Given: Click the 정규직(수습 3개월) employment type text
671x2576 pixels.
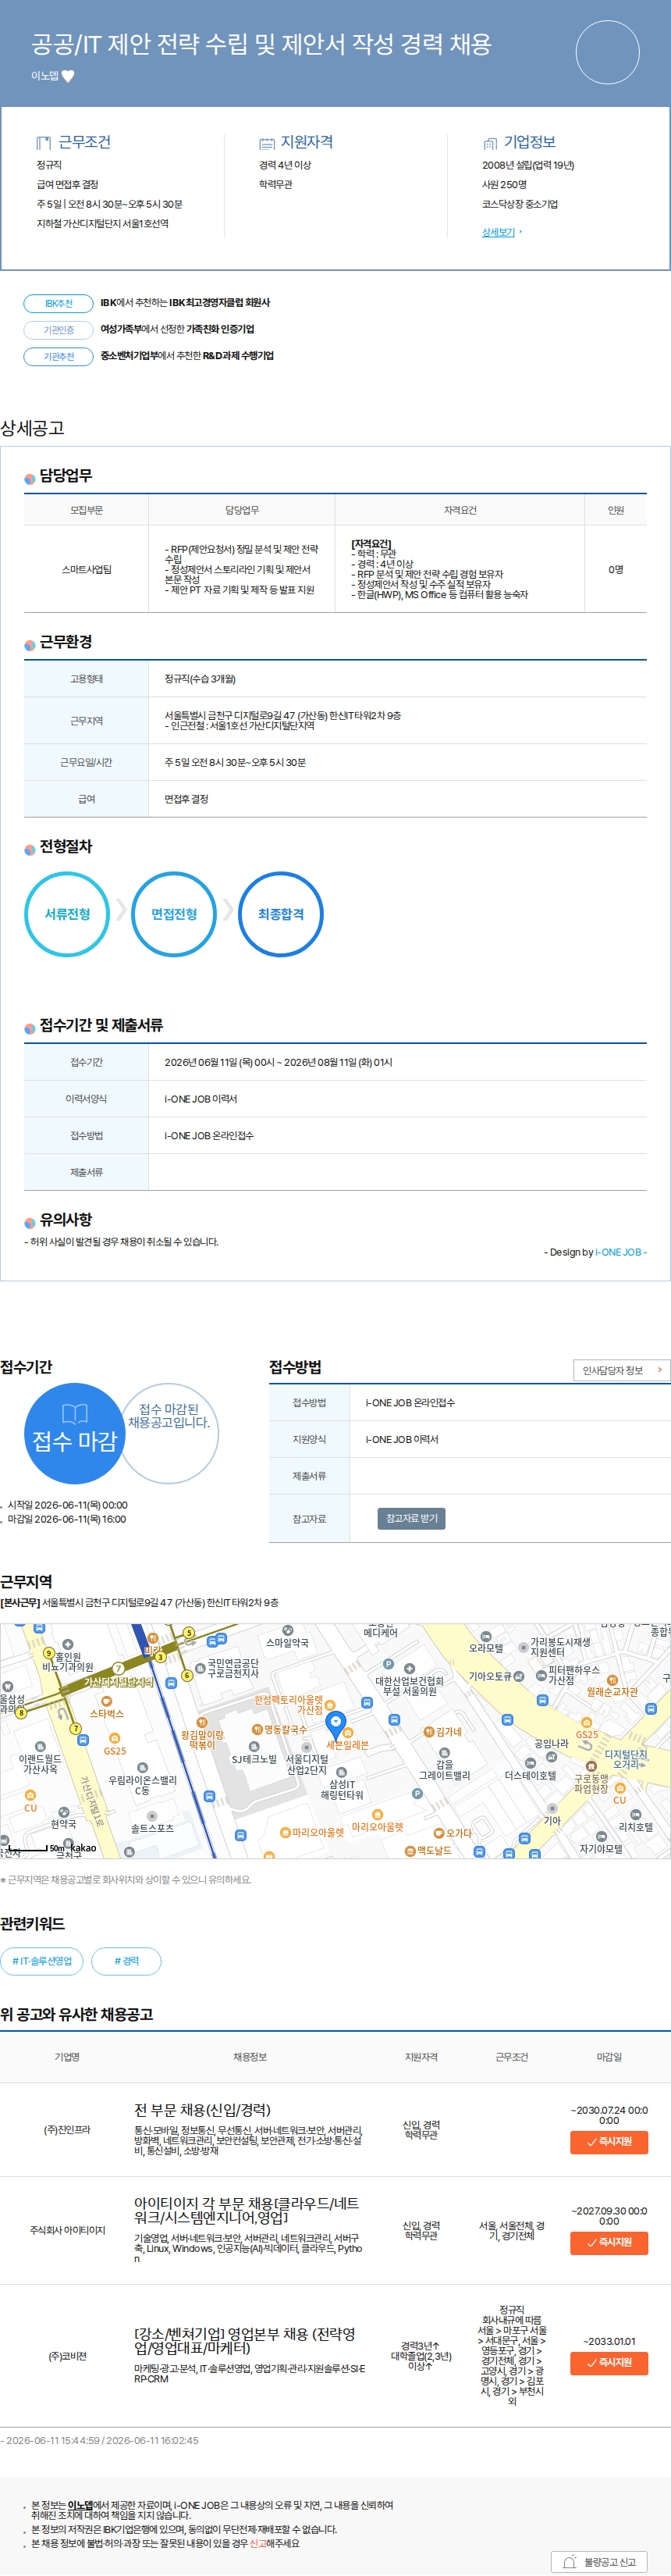Looking at the screenshot, I should pos(200,679).
